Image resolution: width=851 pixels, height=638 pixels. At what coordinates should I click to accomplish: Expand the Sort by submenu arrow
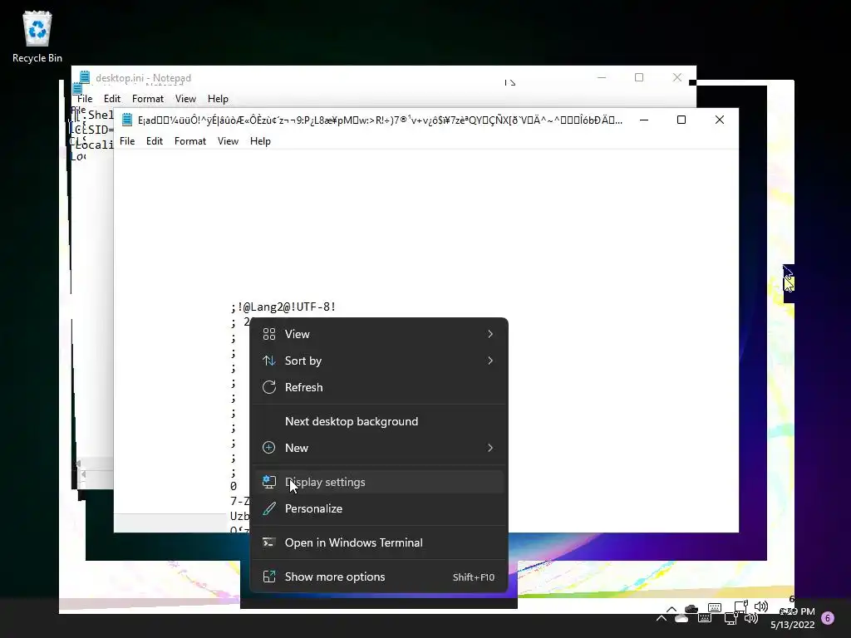[490, 361]
